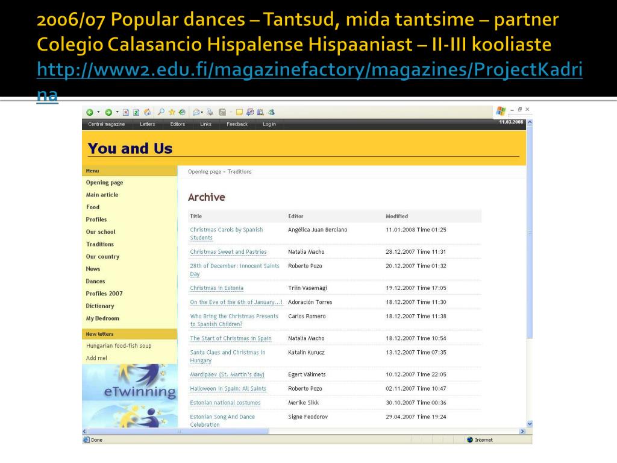Image resolution: width=617 pixels, height=463 pixels.
Task: Open On the Eve of the 6th of January article
Action: 236,303
